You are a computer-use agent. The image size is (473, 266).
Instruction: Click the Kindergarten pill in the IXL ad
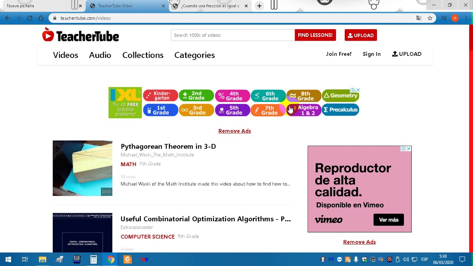pos(160,95)
